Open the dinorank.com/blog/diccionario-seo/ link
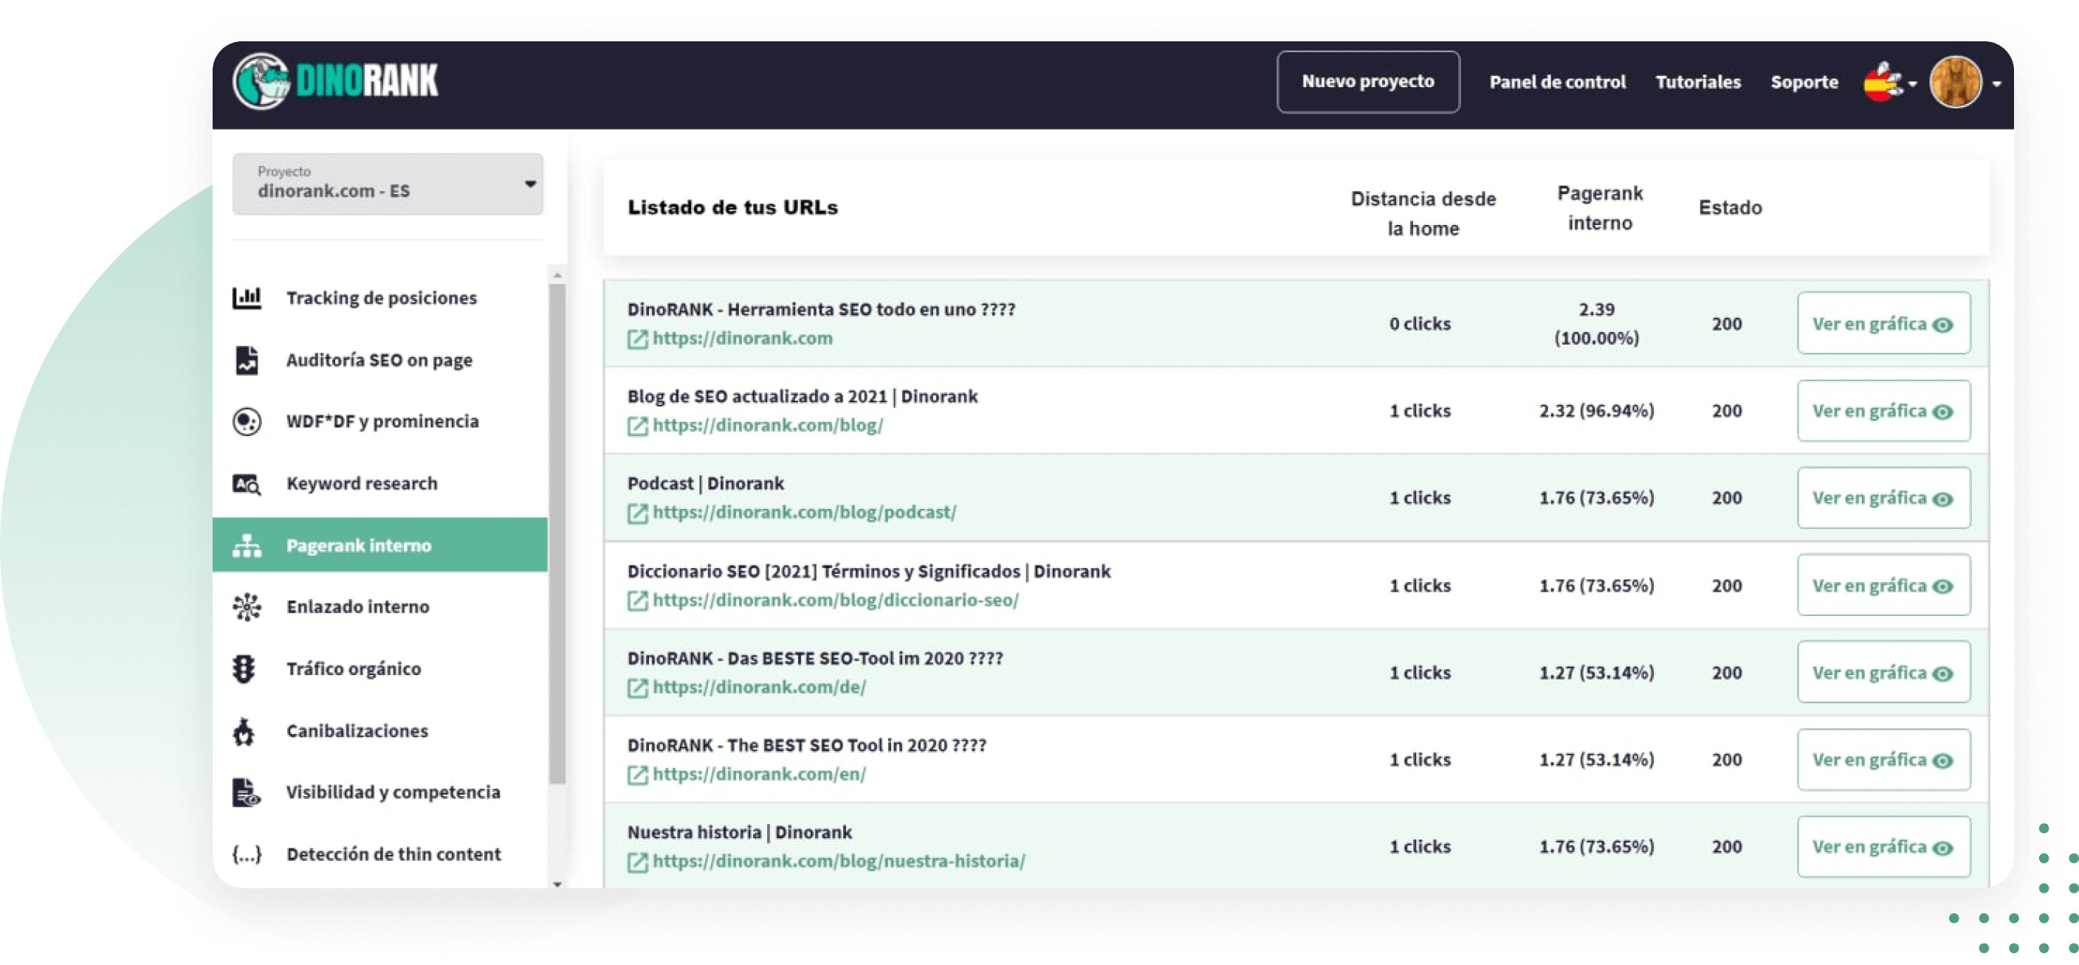 coord(835,600)
